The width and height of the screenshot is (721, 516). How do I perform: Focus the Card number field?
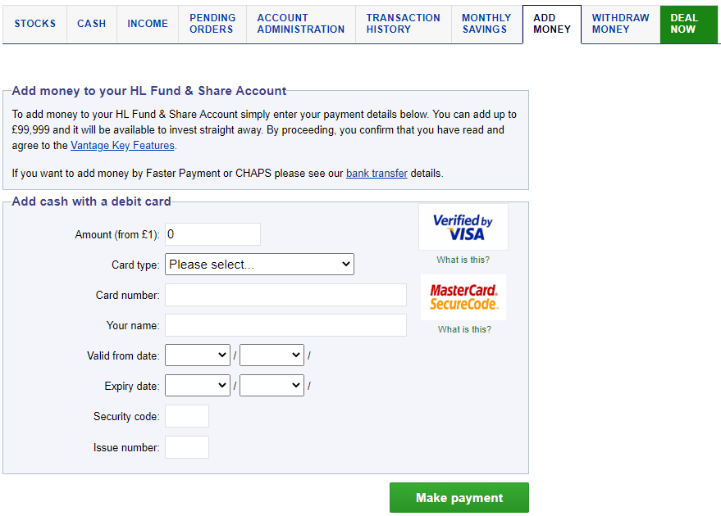click(285, 295)
